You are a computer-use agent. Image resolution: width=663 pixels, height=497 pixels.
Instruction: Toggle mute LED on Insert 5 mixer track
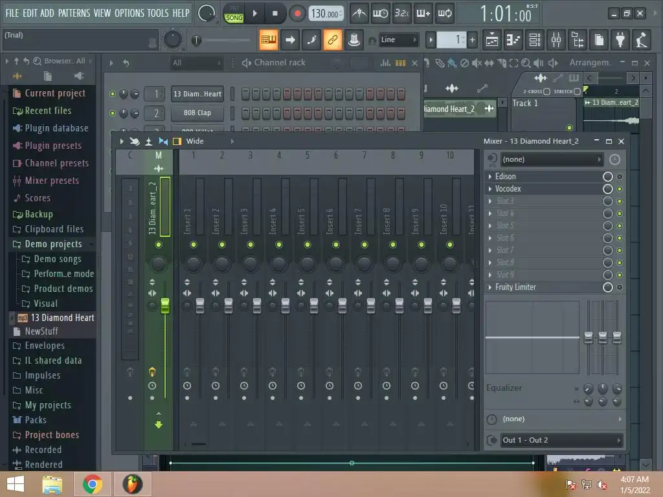click(308, 245)
